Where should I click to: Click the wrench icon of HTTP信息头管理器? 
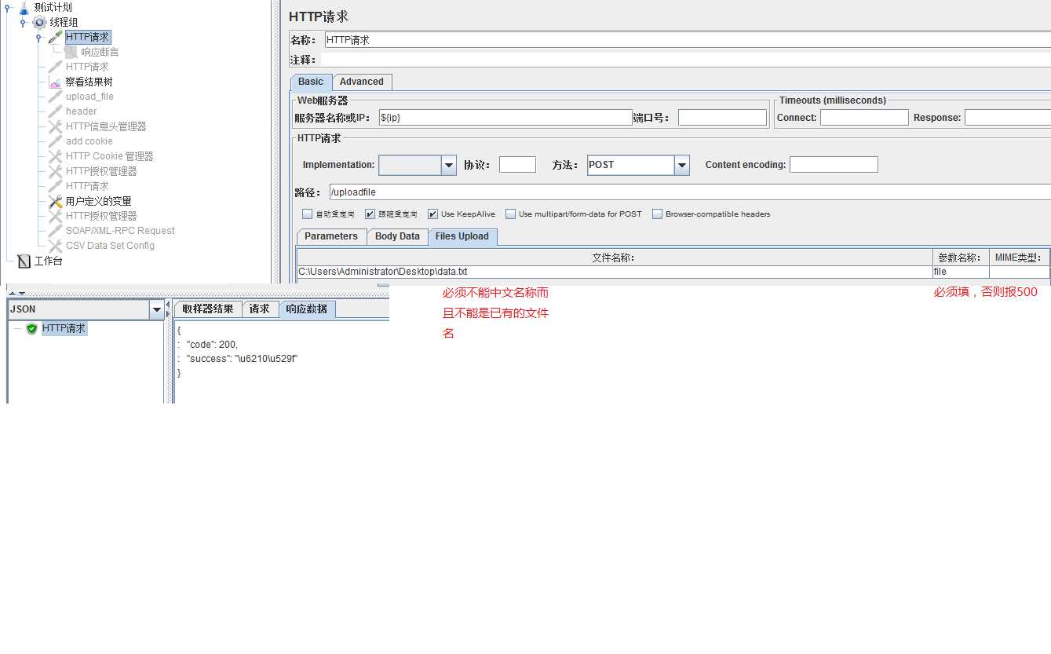click(55, 126)
